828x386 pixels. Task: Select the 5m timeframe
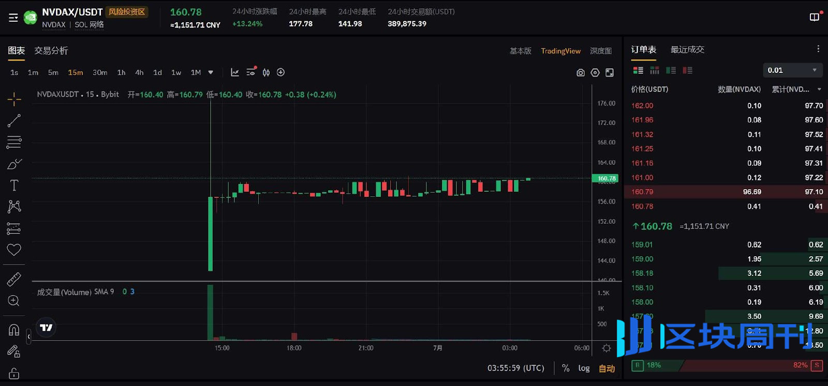point(53,72)
